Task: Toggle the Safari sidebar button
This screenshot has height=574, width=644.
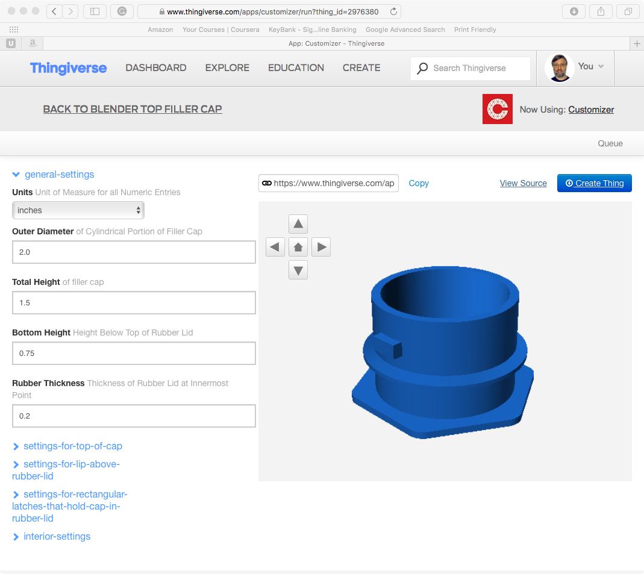Action: click(x=95, y=11)
